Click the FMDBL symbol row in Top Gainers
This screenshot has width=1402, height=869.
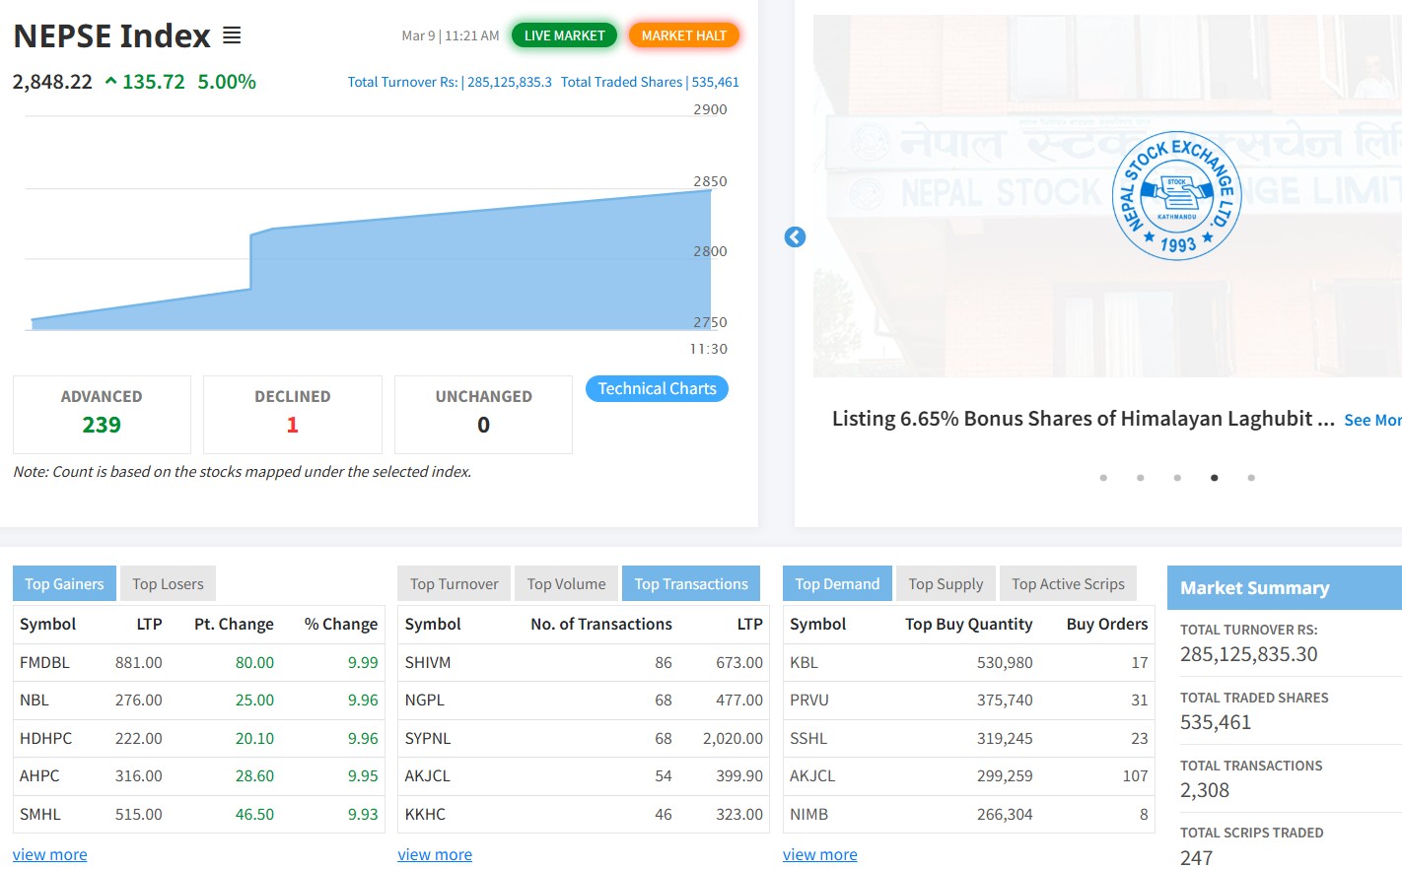point(44,663)
